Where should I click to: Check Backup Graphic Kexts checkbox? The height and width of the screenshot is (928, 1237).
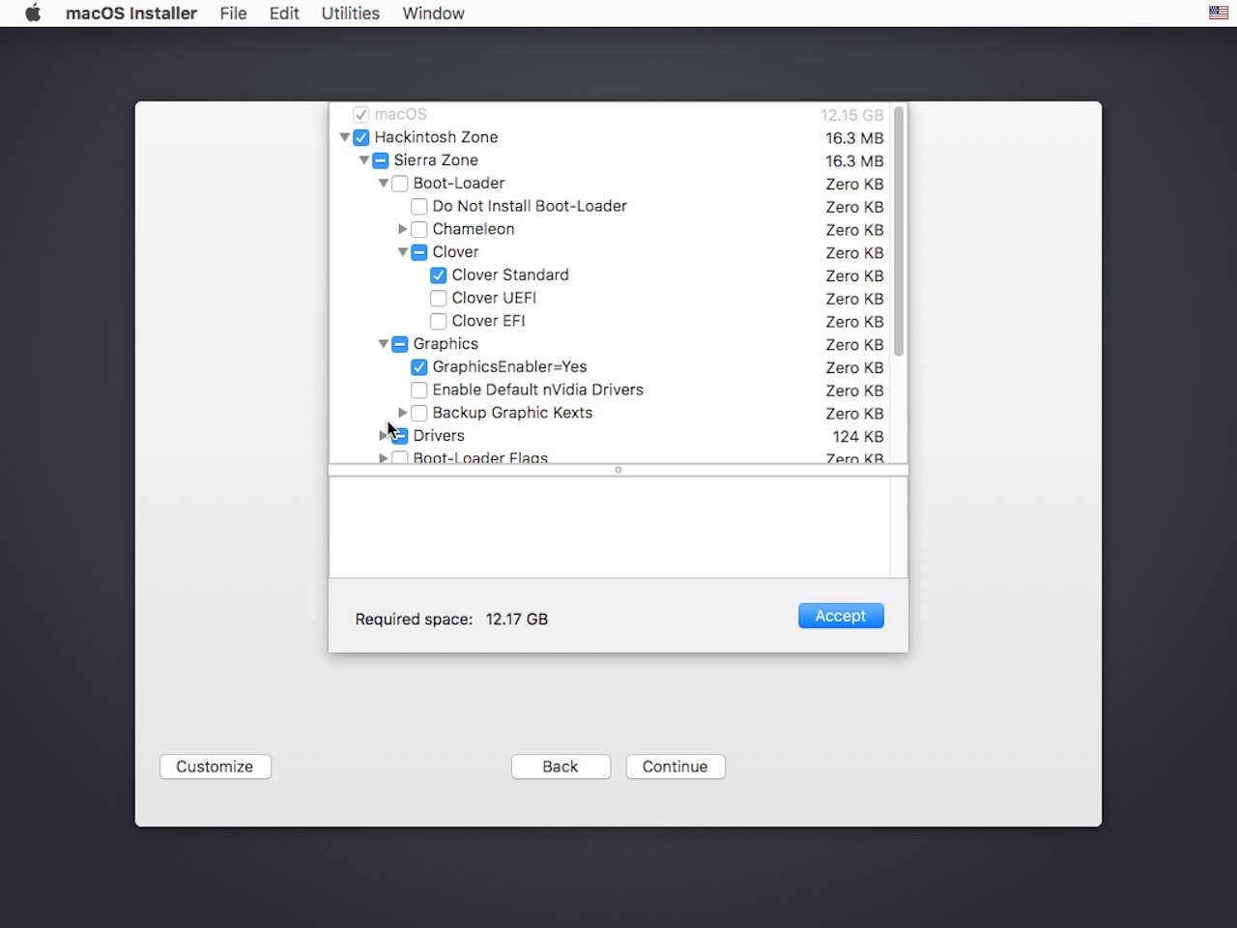pos(419,414)
